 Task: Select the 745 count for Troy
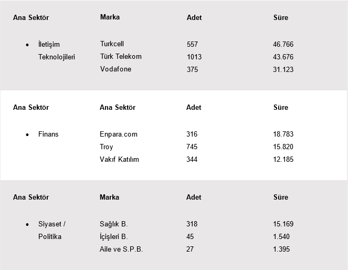pos(192,147)
